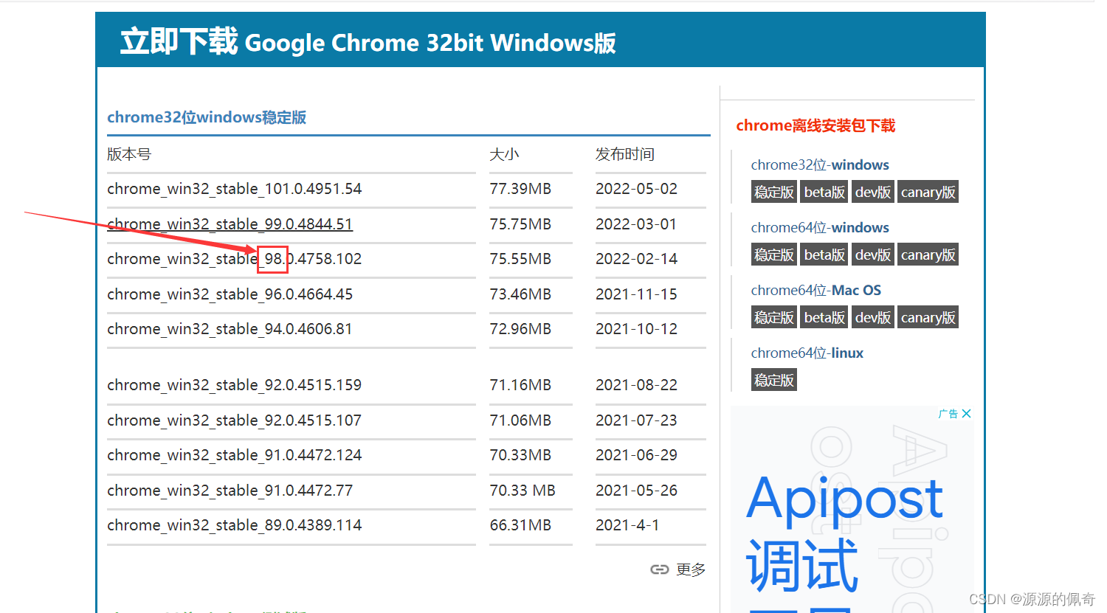The width and height of the screenshot is (1107, 613).
Task: Select dev版 under chrome32位-windows
Action: pos(872,191)
